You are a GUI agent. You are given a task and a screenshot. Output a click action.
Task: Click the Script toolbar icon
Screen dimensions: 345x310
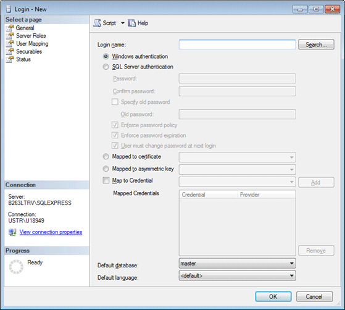[97, 23]
